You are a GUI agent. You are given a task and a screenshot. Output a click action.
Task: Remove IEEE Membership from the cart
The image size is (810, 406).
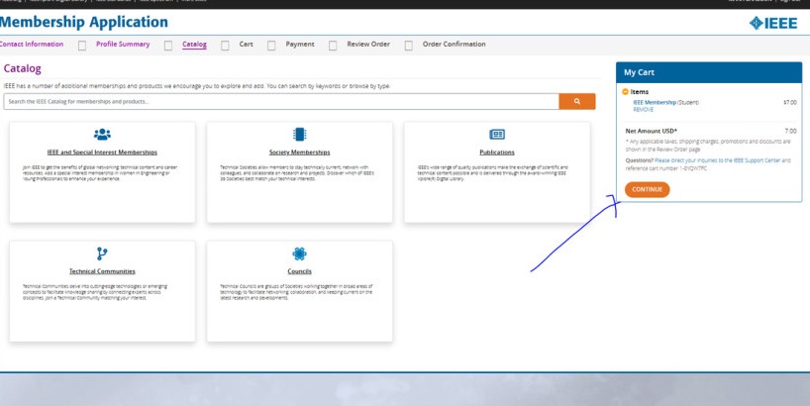click(x=643, y=110)
